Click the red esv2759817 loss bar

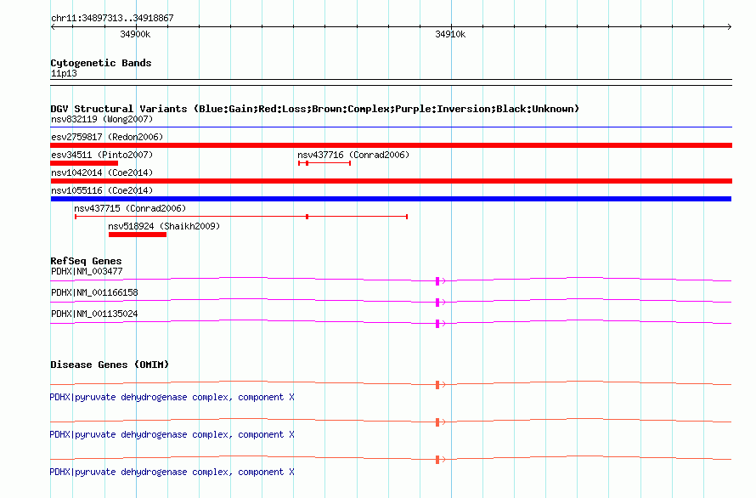(391, 145)
